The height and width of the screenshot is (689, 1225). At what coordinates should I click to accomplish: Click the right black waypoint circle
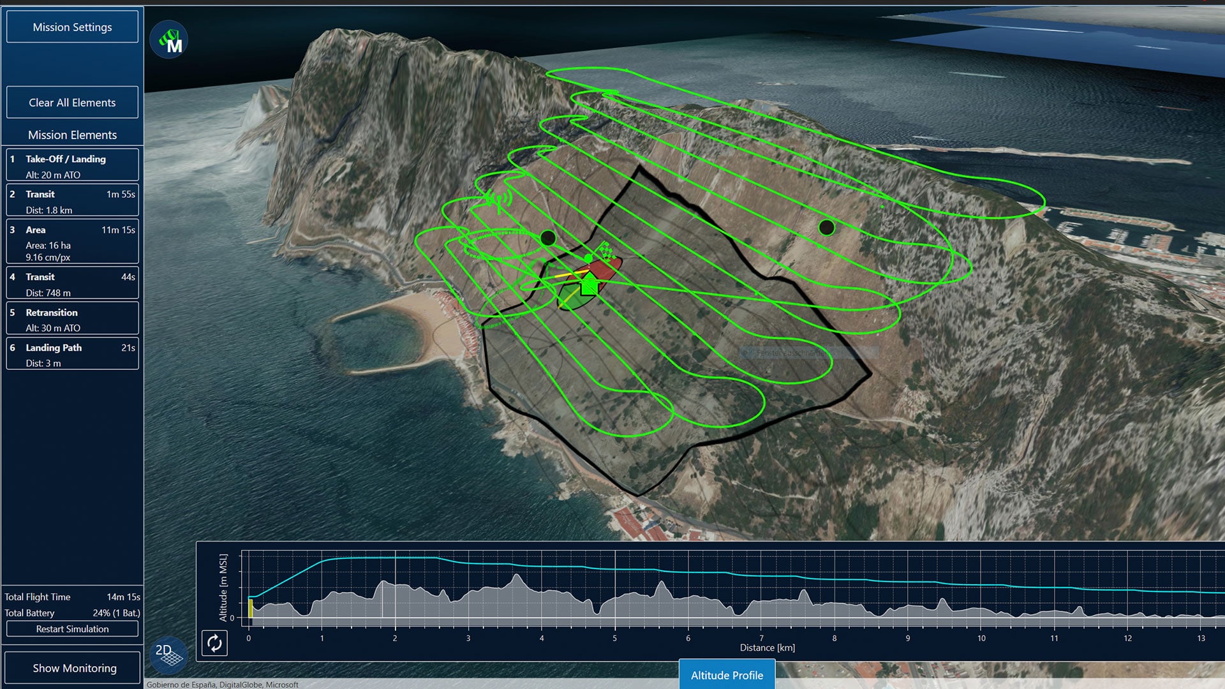click(826, 228)
